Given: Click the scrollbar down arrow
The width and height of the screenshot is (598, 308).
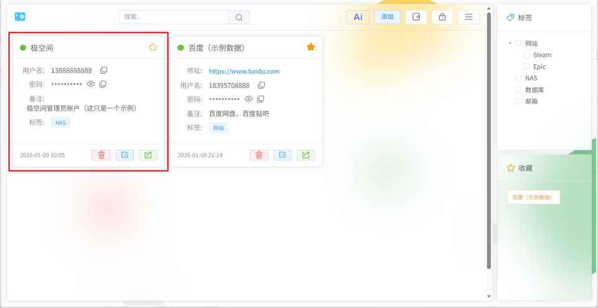Looking at the screenshot, I should [489, 296].
